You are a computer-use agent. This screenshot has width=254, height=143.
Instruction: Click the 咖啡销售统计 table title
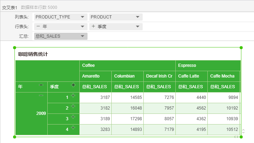(33, 54)
